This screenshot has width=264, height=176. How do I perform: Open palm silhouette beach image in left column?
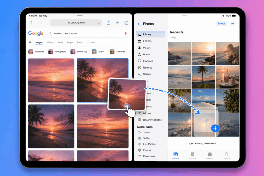[51, 126]
